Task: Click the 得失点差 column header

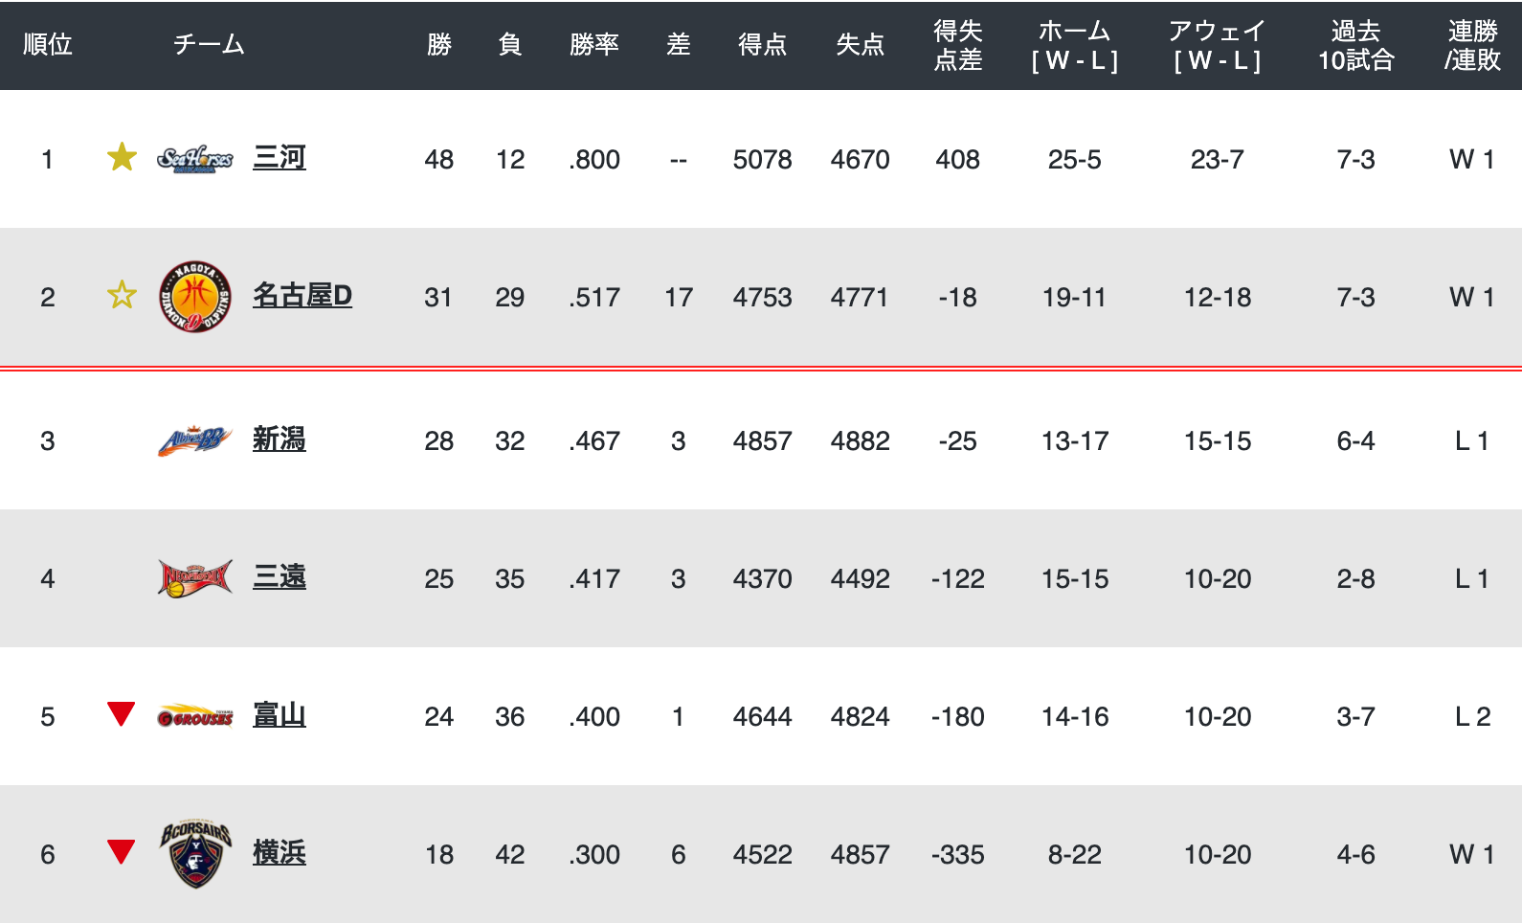Action: [x=958, y=45]
